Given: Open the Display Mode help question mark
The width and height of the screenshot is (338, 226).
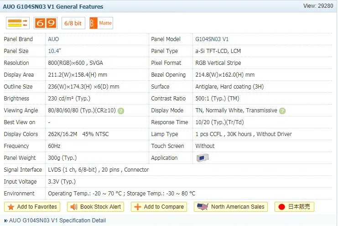Looking at the screenshot, I should click(282, 111).
